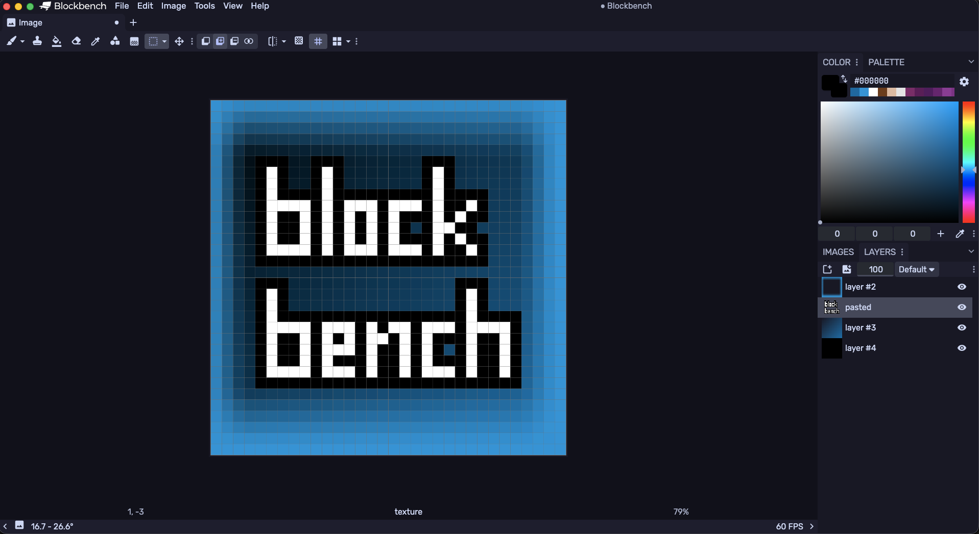The image size is (979, 534).
Task: Select the Color Picker eyedropper tool
Action: click(x=95, y=41)
